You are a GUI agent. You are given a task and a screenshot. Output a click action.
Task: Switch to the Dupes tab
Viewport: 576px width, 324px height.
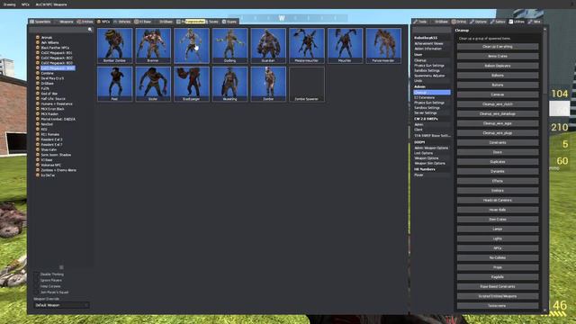pyautogui.click(x=229, y=22)
